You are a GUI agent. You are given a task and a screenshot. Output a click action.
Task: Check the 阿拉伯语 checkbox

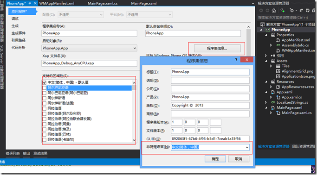pos(45,108)
